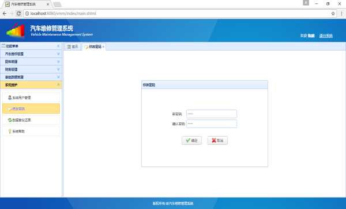
Task: Click the 系统帮助 key icon
Action: tap(10, 131)
